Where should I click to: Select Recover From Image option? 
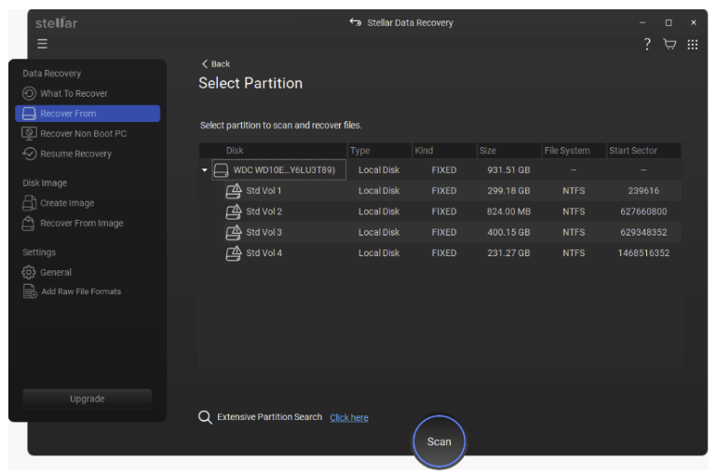click(x=81, y=223)
